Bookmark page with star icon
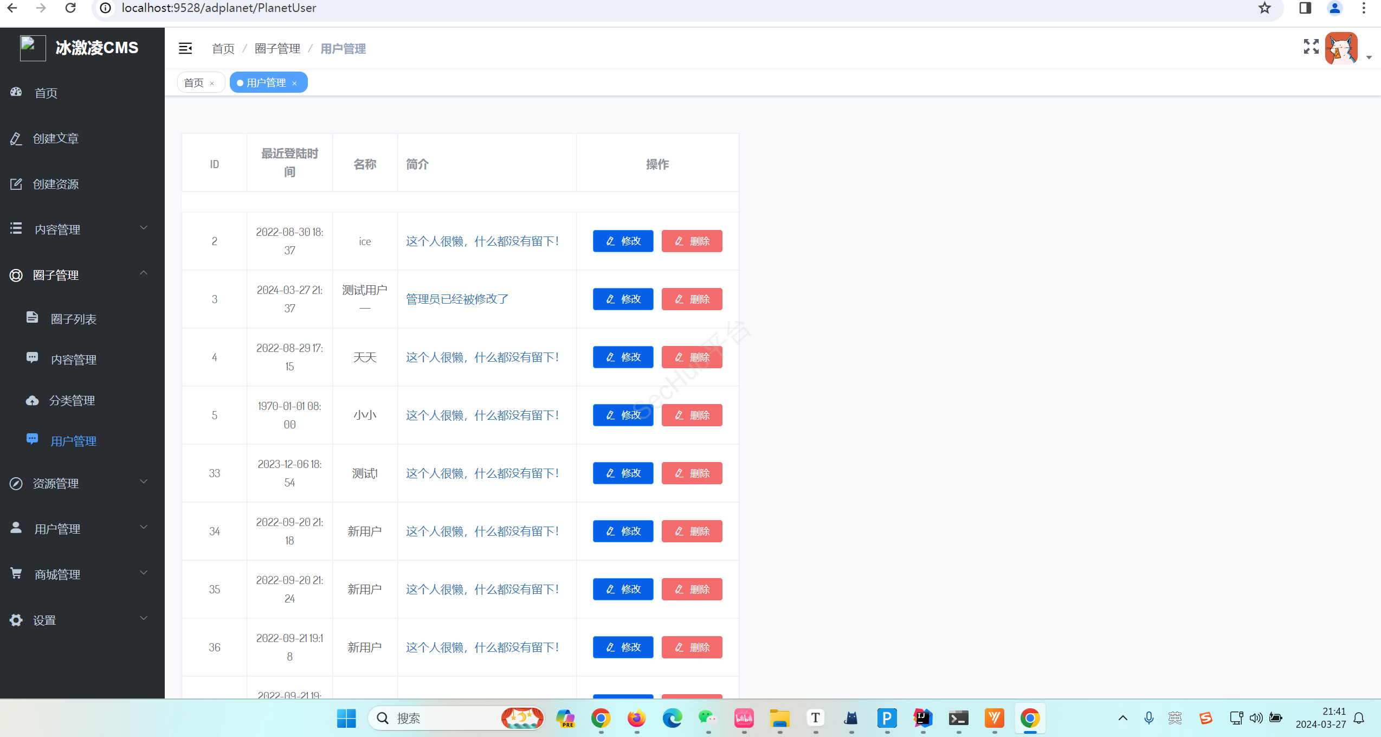The height and width of the screenshot is (737, 1381). point(1264,8)
